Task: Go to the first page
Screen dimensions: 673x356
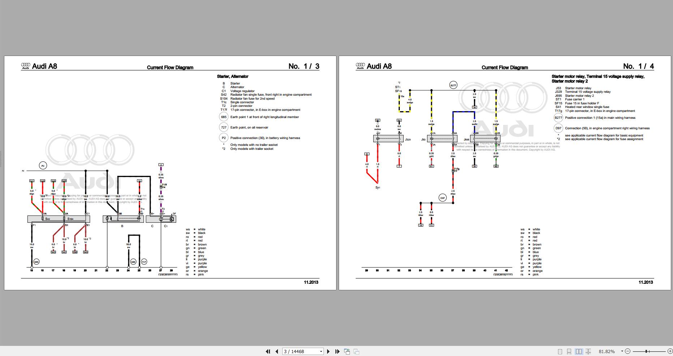Action: pos(268,351)
